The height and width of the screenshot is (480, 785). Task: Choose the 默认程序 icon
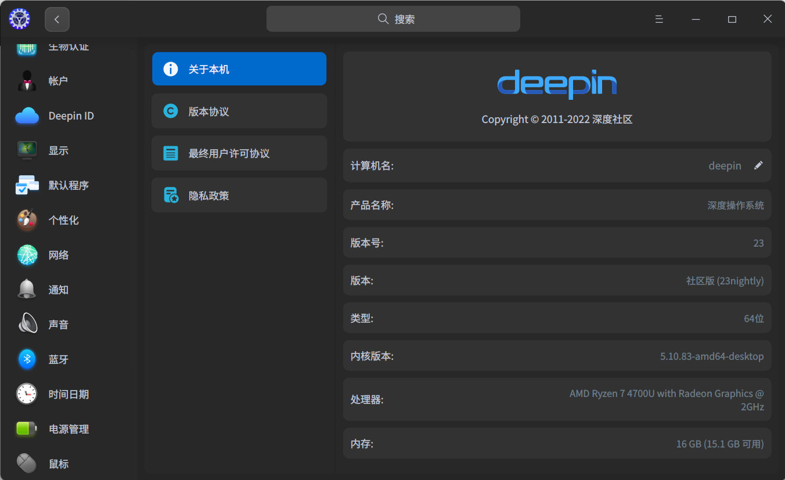[27, 185]
